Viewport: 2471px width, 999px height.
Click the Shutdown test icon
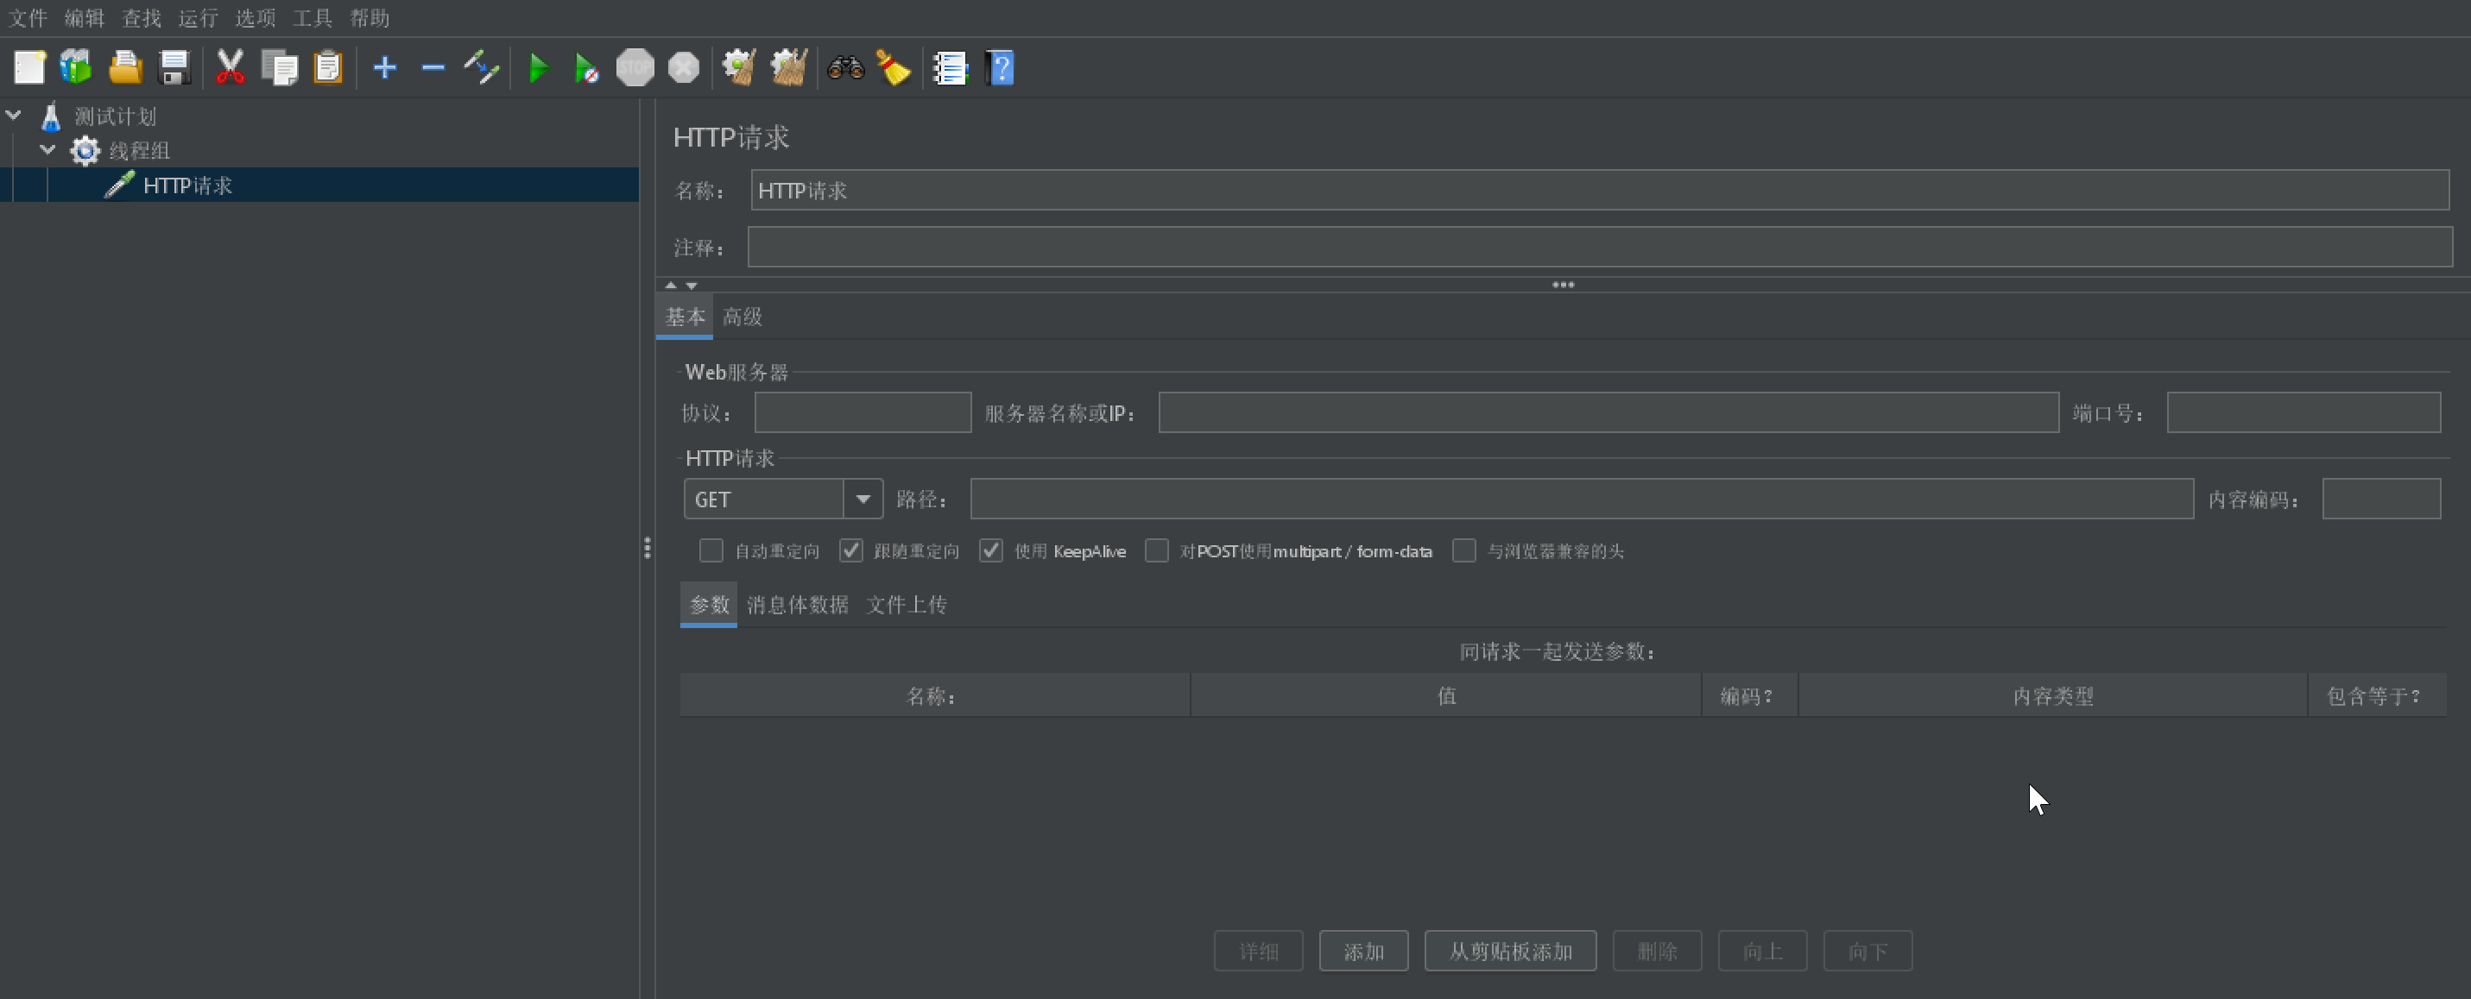[x=684, y=67]
